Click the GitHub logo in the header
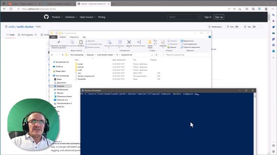This screenshot has height=155, width=277. 46,17
